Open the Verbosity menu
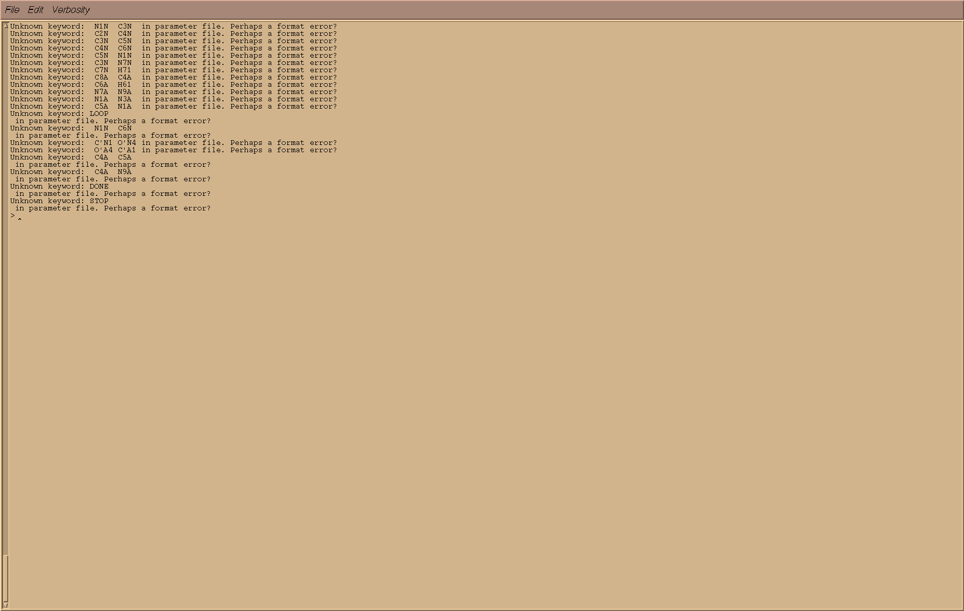 tap(71, 10)
